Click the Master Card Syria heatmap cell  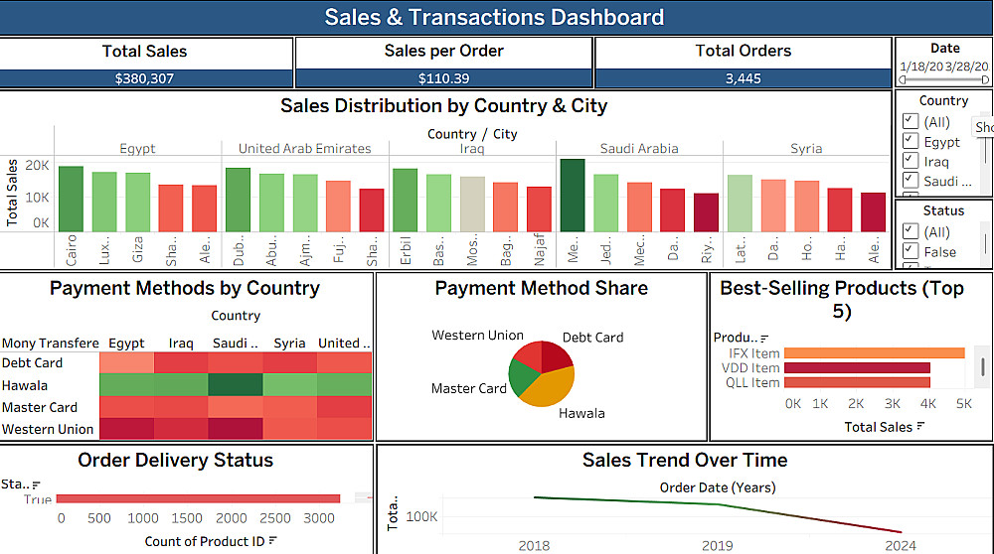point(289,407)
